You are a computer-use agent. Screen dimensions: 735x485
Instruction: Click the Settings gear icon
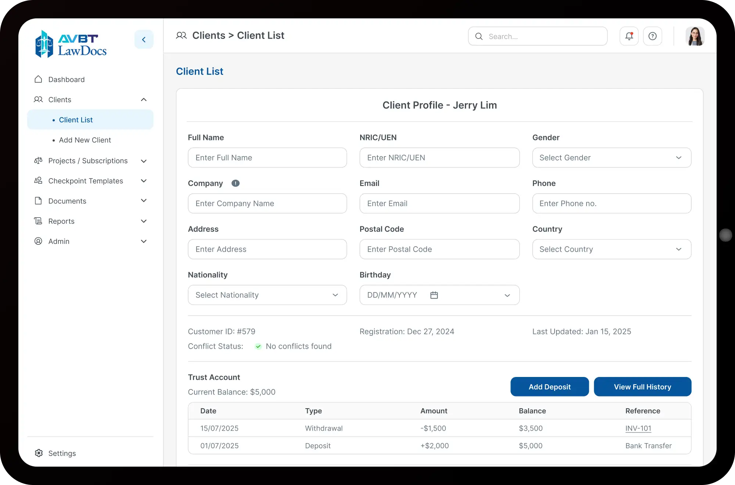(39, 453)
